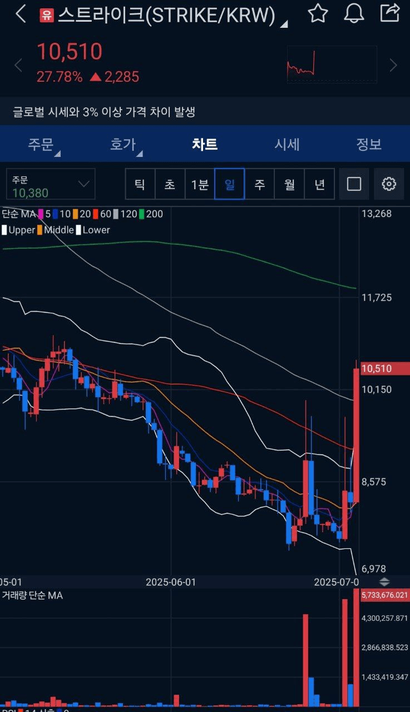Tap the share icon in header
410x712 pixels.
(x=390, y=12)
